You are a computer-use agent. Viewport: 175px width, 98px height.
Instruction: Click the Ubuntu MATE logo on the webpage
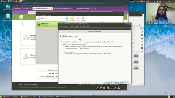pyautogui.click(x=21, y=17)
